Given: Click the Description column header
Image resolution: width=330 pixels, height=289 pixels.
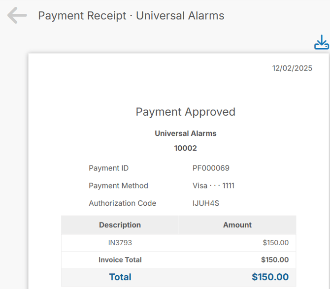Looking at the screenshot, I should [x=120, y=225].
